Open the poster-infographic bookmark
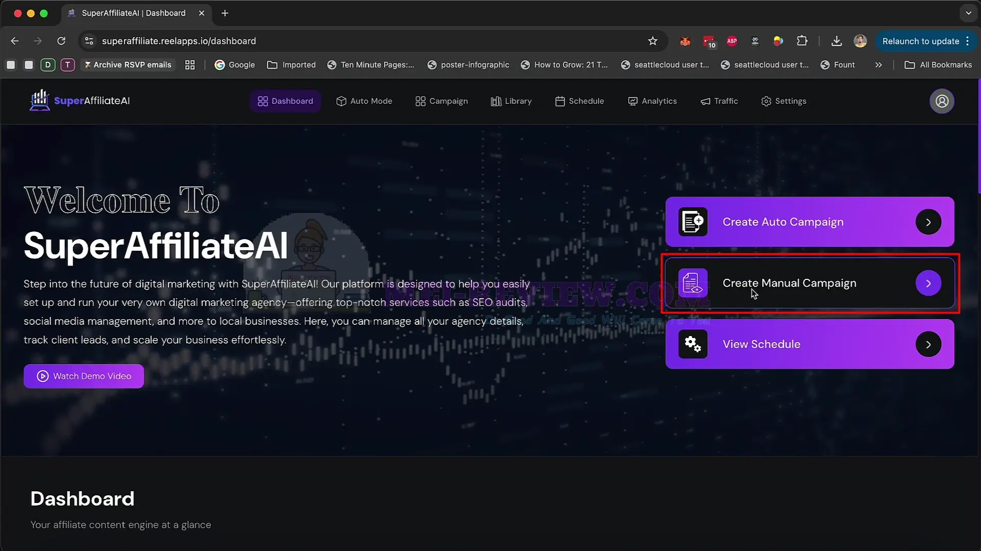Viewport: 981px width, 551px height. click(x=468, y=65)
